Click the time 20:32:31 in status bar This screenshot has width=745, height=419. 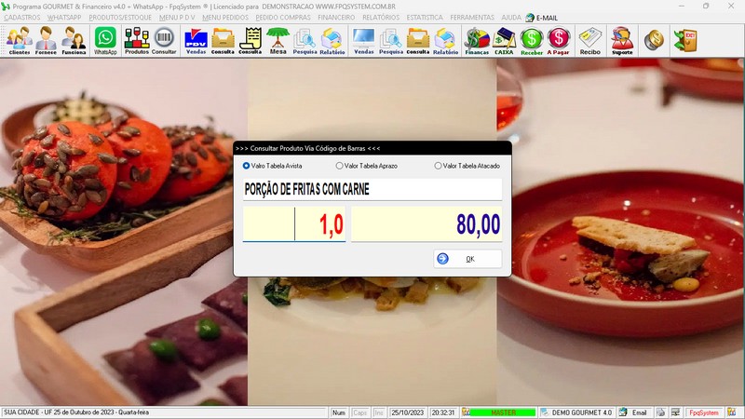(x=443, y=412)
